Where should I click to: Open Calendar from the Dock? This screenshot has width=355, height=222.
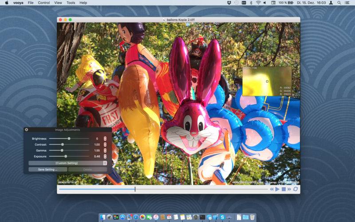coord(169,217)
